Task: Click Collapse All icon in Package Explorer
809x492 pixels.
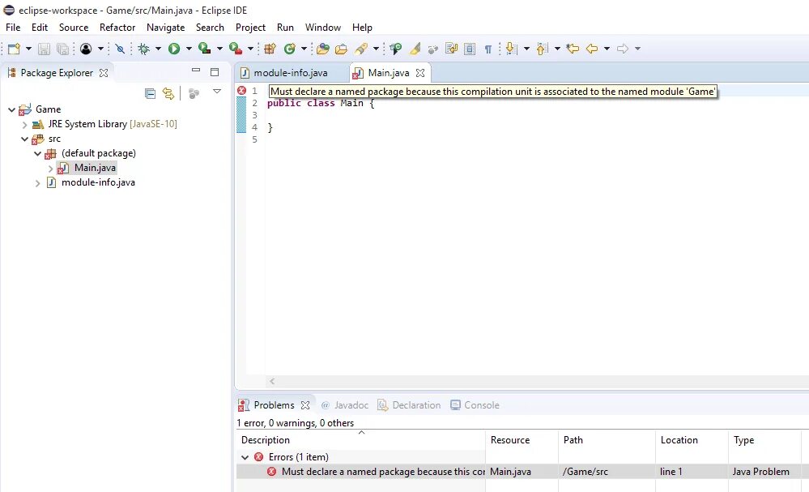Action: [150, 93]
